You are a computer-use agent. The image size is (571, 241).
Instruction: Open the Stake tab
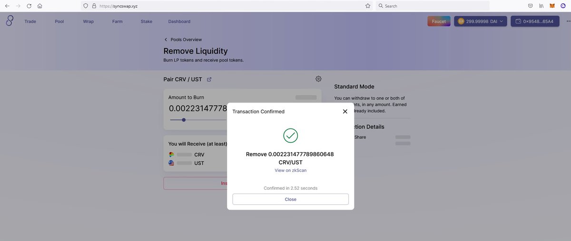click(x=147, y=21)
